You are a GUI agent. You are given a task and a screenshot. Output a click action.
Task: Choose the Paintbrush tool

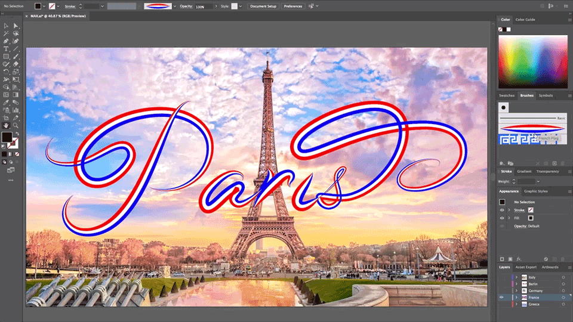(16, 56)
